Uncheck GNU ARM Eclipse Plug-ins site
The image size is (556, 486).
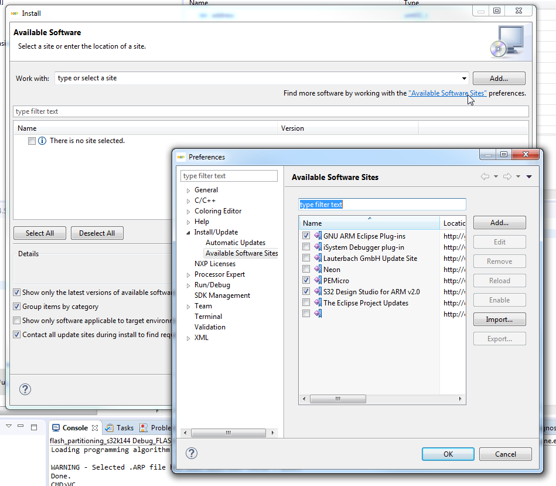pos(306,236)
